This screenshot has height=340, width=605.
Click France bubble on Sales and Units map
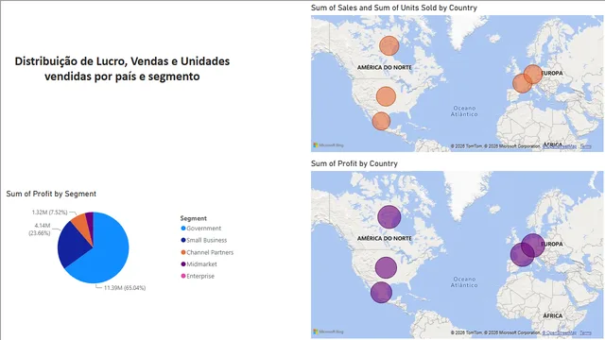coord(522,83)
